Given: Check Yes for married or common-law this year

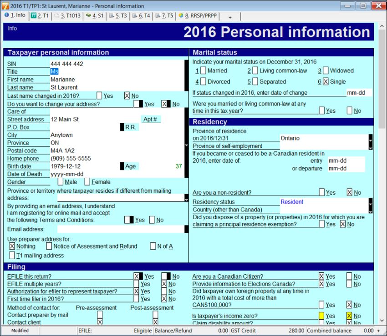Looking at the screenshot, I should tap(321, 110).
